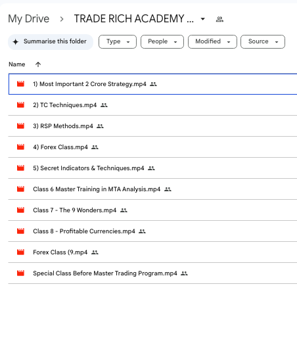
Task: Expand the Modified filter dropdown
Action: click(212, 41)
